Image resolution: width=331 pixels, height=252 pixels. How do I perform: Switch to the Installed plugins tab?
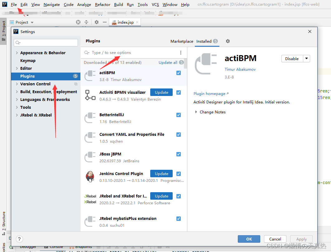tap(207, 41)
